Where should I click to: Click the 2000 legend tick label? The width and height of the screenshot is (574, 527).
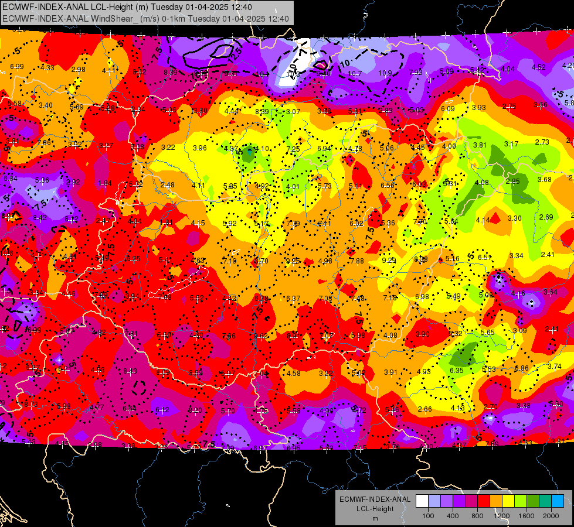tap(551, 516)
